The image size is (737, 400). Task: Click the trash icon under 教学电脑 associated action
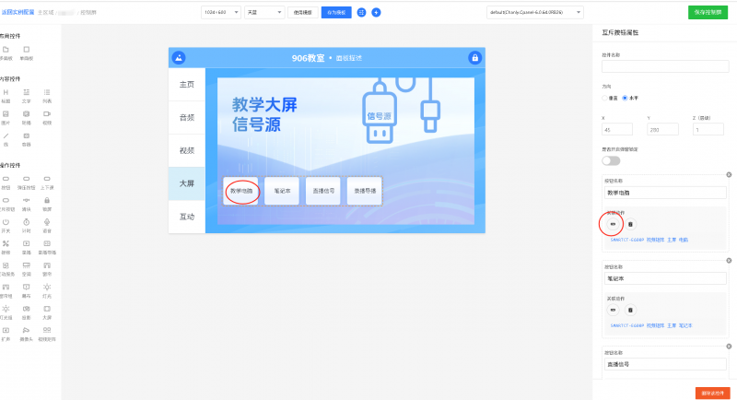(630, 224)
